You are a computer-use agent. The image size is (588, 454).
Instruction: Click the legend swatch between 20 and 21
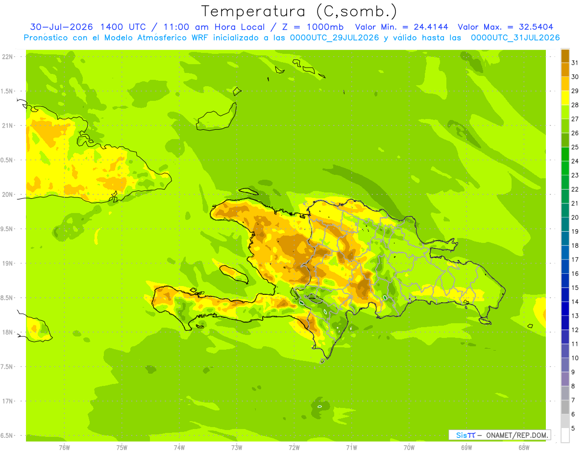(565, 210)
